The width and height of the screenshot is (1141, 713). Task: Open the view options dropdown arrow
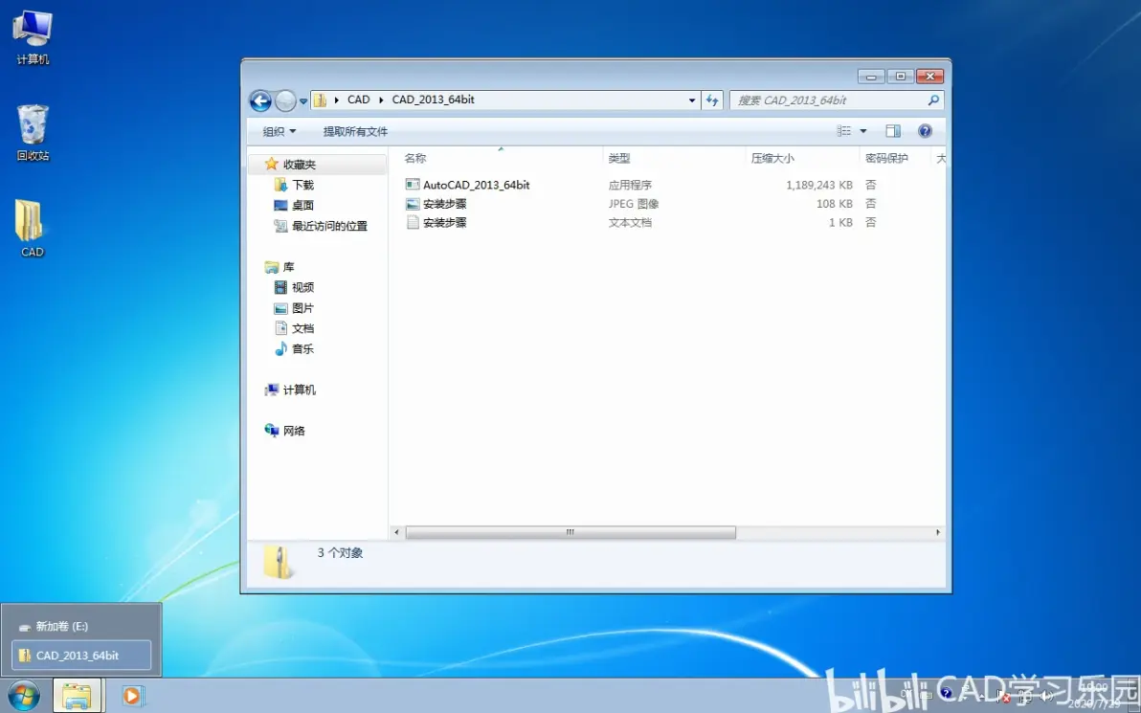(x=863, y=131)
